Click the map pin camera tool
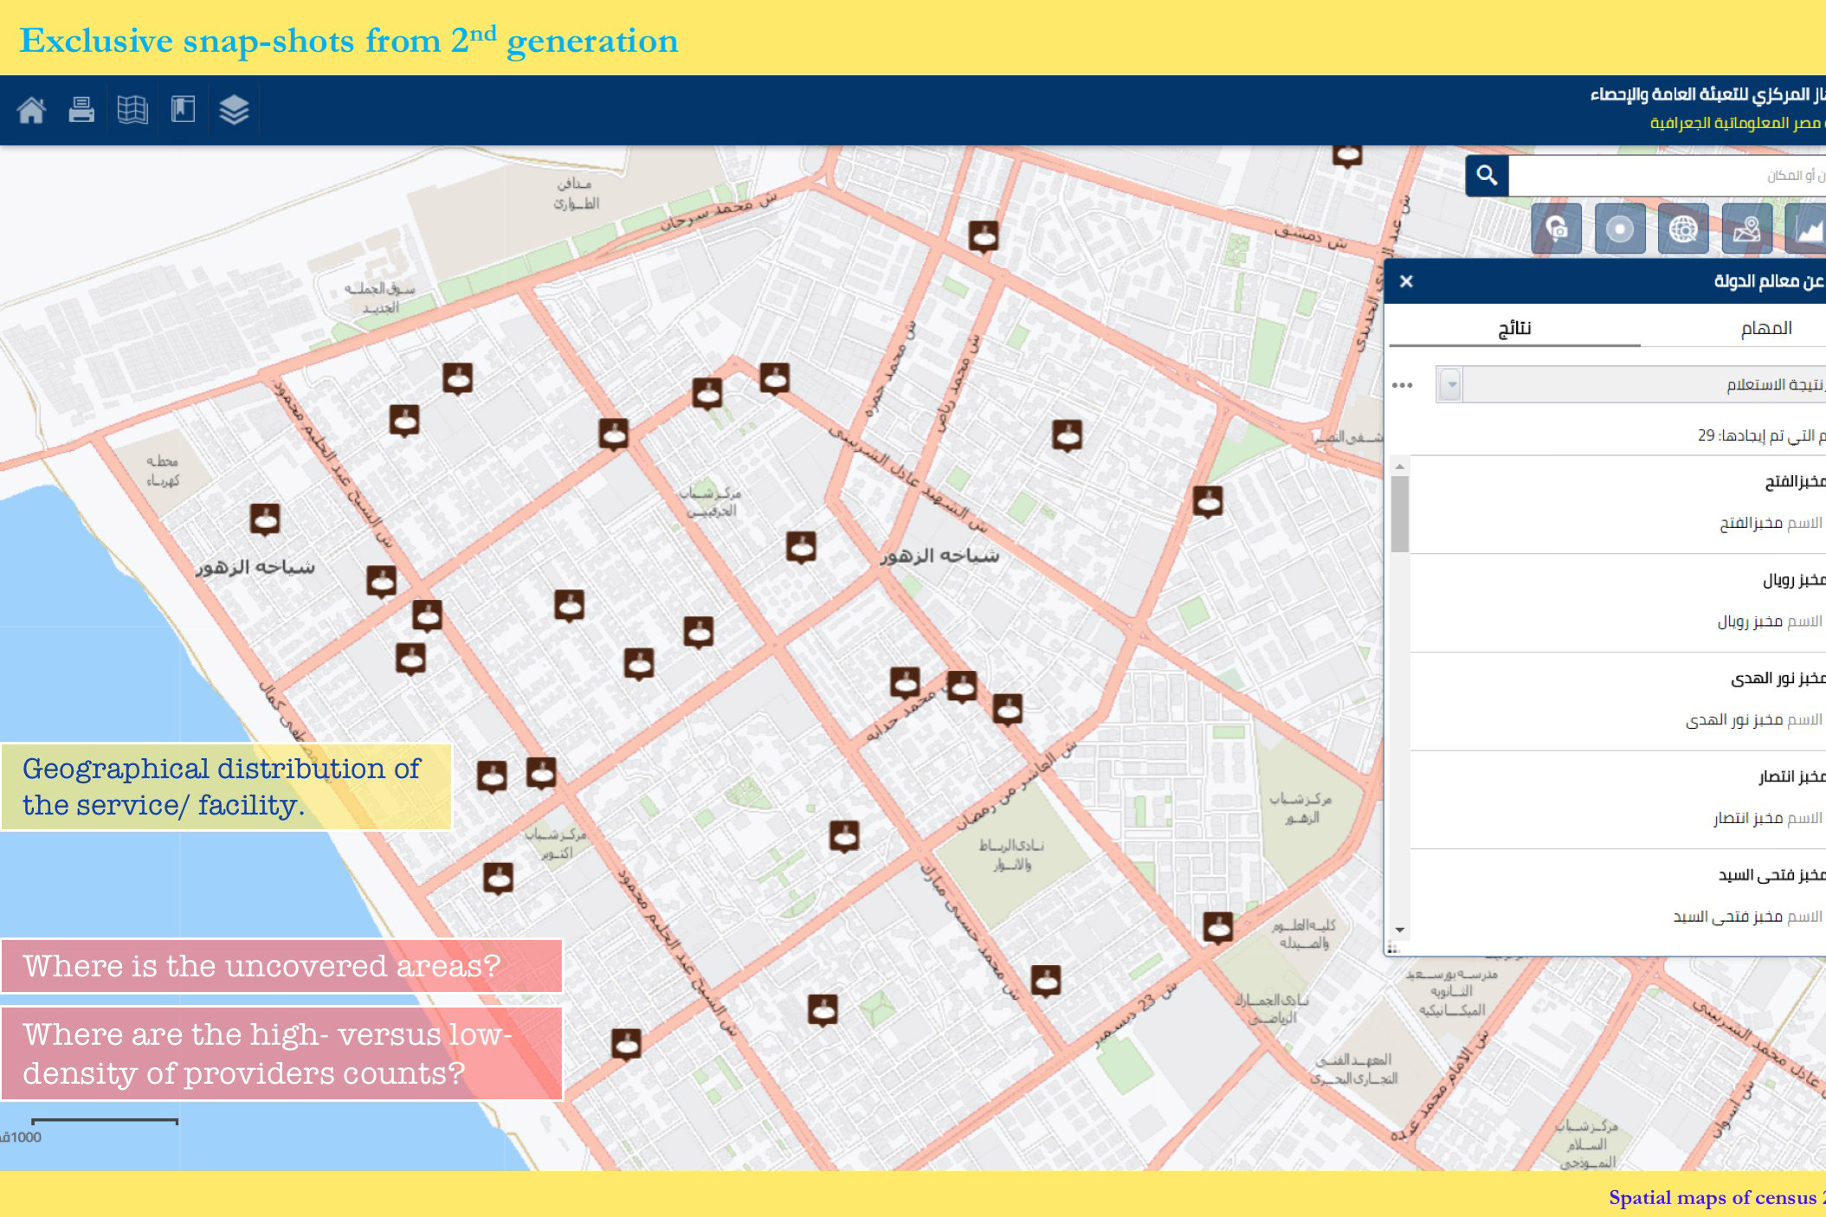 [x=1556, y=229]
